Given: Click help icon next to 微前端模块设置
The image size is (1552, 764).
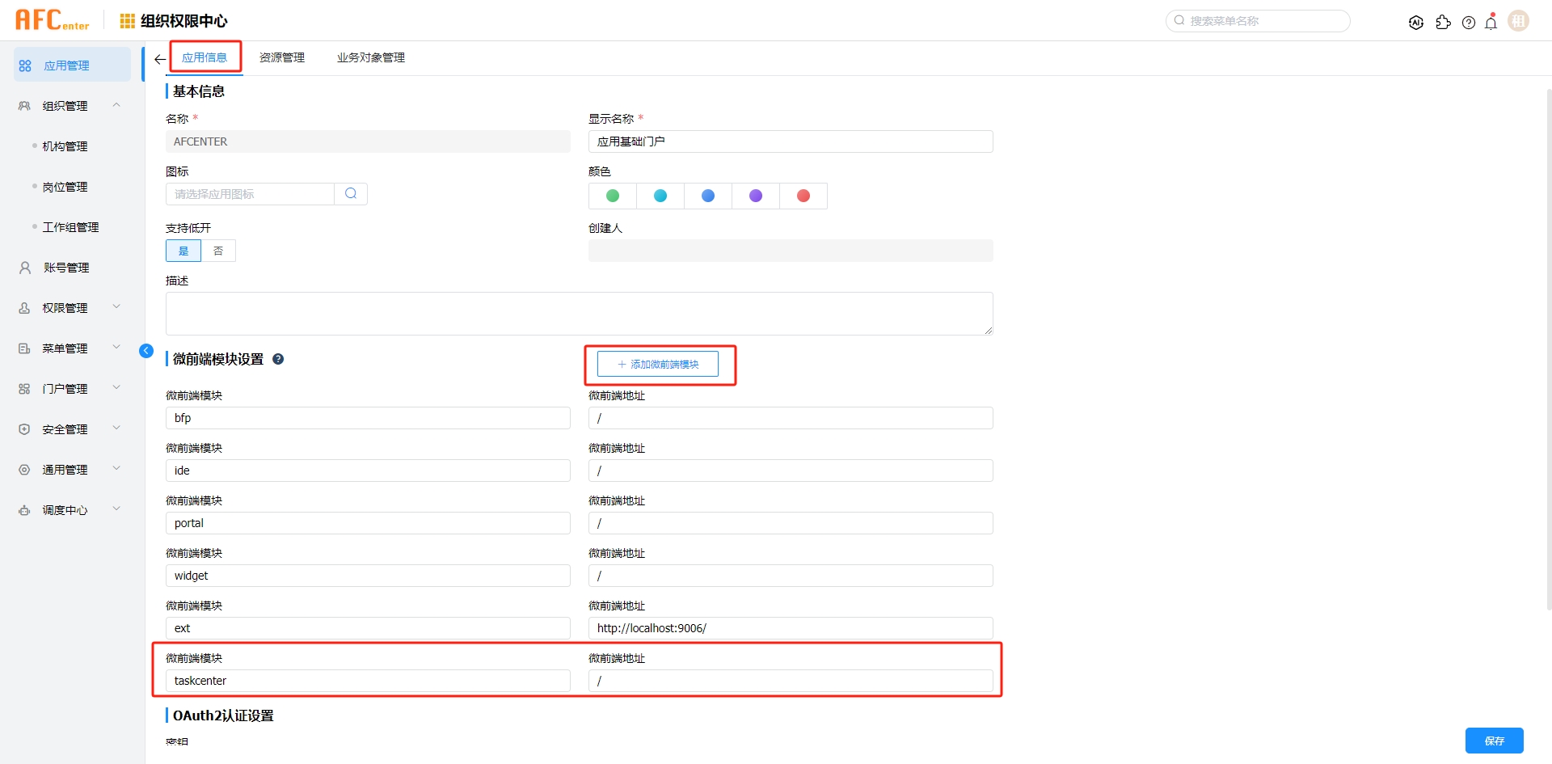Looking at the screenshot, I should tap(278, 359).
